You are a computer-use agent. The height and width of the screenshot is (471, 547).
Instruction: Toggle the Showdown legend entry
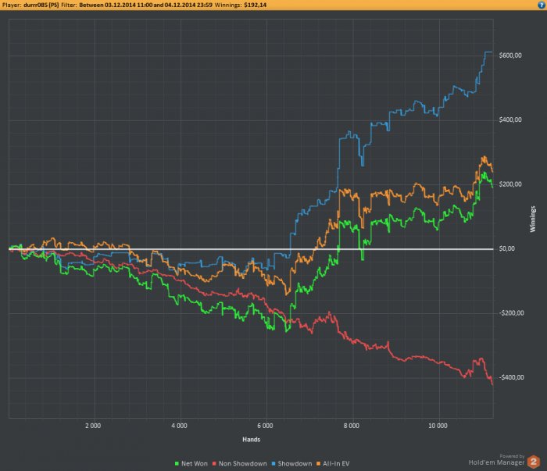[x=291, y=464]
